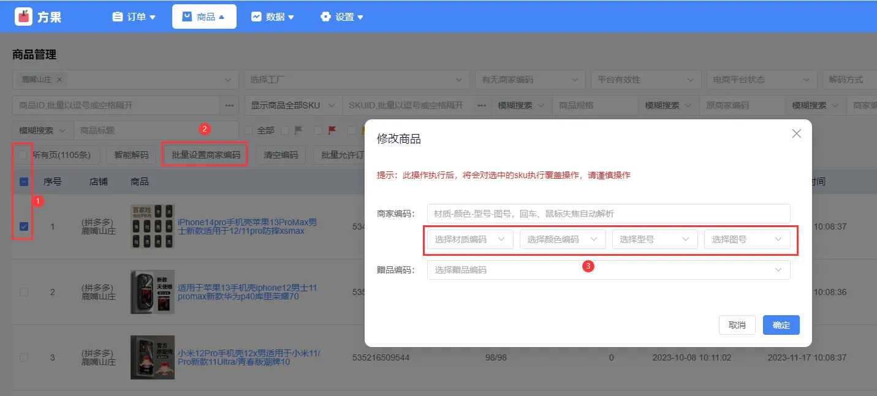Click the 方果 apple logo icon

pos(23,17)
